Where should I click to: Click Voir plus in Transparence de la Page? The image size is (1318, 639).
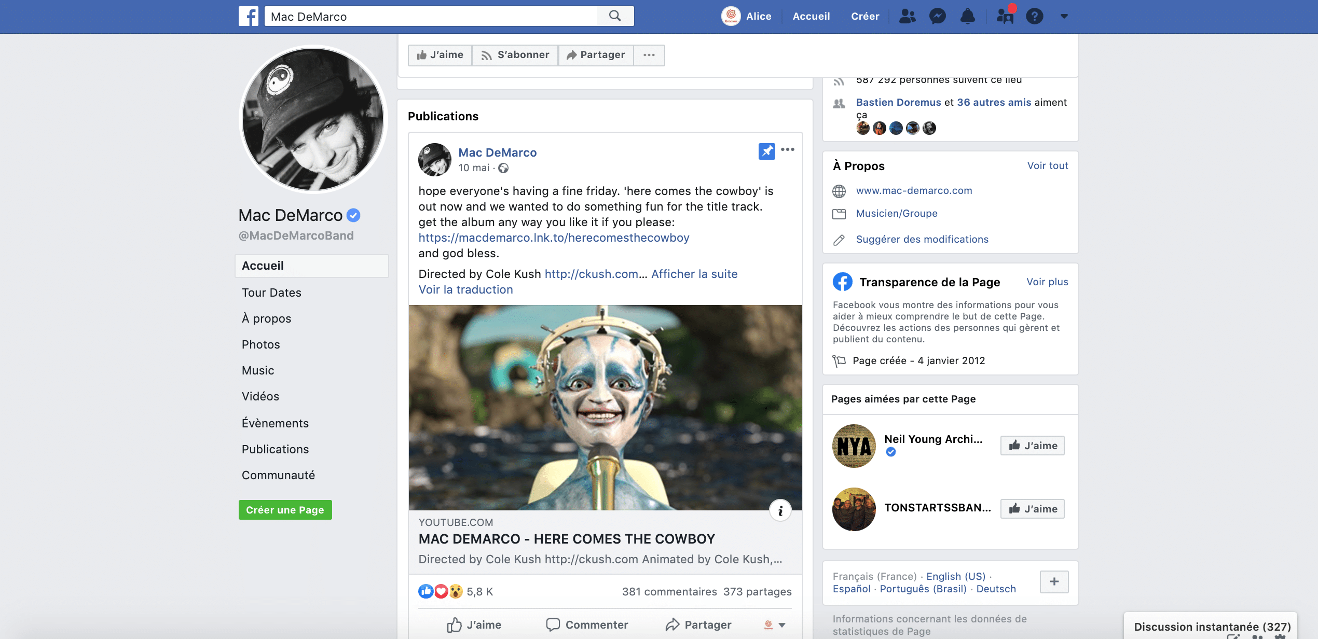pyautogui.click(x=1047, y=282)
